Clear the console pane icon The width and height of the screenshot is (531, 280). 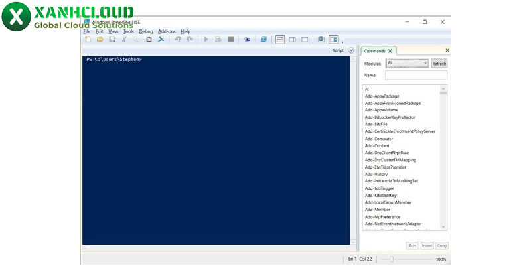(x=161, y=40)
